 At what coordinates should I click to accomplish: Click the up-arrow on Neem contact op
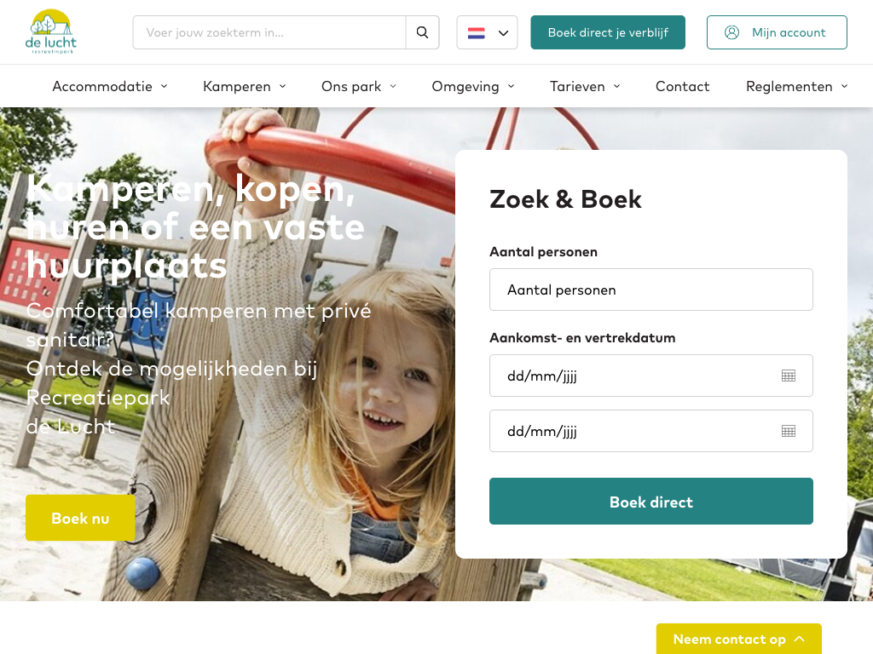[x=800, y=639]
